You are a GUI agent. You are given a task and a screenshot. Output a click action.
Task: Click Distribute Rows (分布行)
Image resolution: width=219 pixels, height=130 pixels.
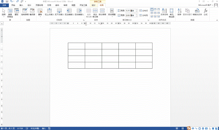pos(144,11)
